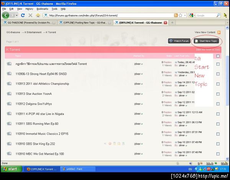Viewport: 230px width, 180px height.
Task: Click the vertical scrollbar thumb
Action: coord(227,81)
